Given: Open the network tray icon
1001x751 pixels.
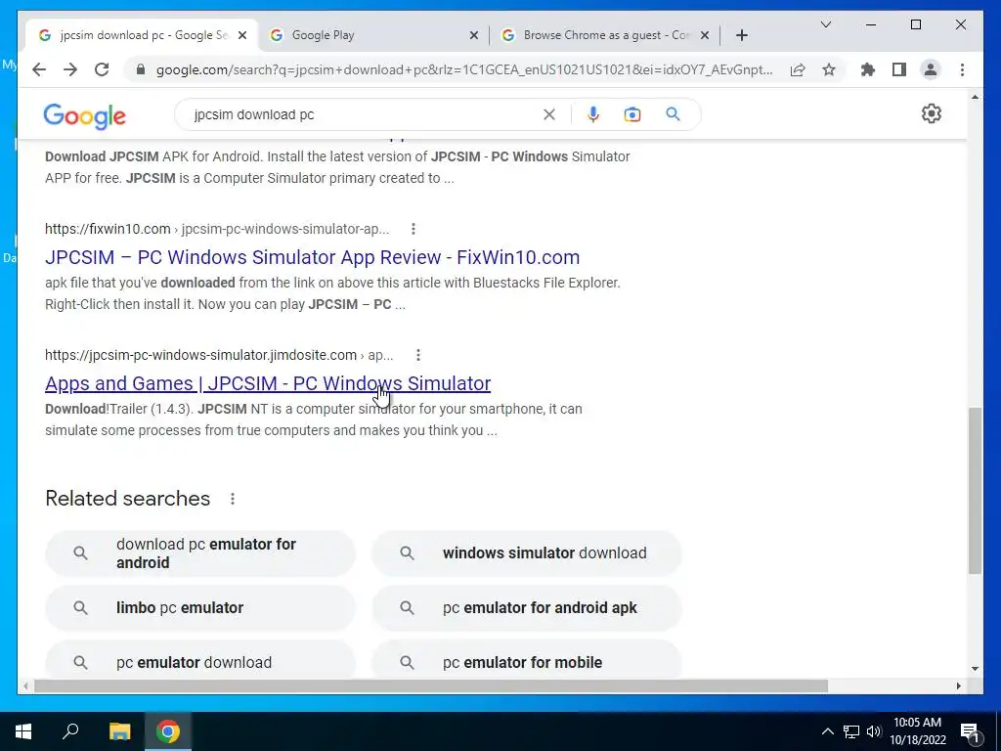Looking at the screenshot, I should point(851,731).
